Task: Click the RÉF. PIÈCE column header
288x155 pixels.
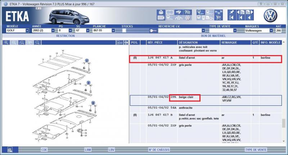Action: coord(162,42)
